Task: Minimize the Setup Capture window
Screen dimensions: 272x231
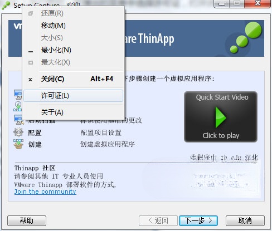Action: pos(222,4)
